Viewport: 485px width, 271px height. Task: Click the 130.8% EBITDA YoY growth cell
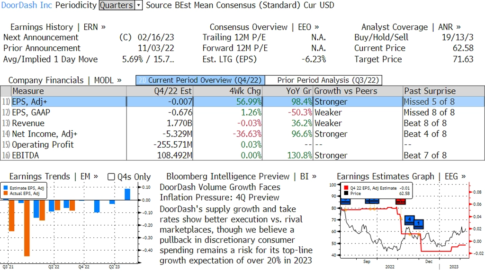coord(287,155)
